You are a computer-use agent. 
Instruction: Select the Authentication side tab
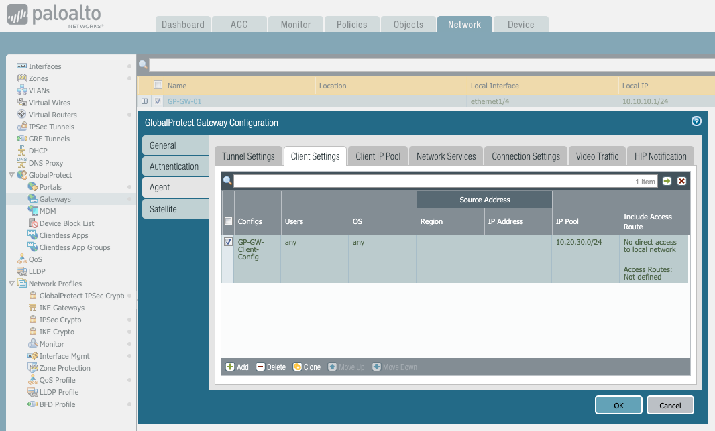click(x=174, y=166)
